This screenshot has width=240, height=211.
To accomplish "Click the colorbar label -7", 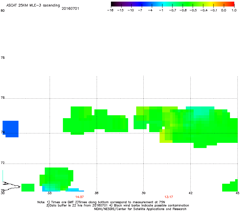I will pos(140,10).
